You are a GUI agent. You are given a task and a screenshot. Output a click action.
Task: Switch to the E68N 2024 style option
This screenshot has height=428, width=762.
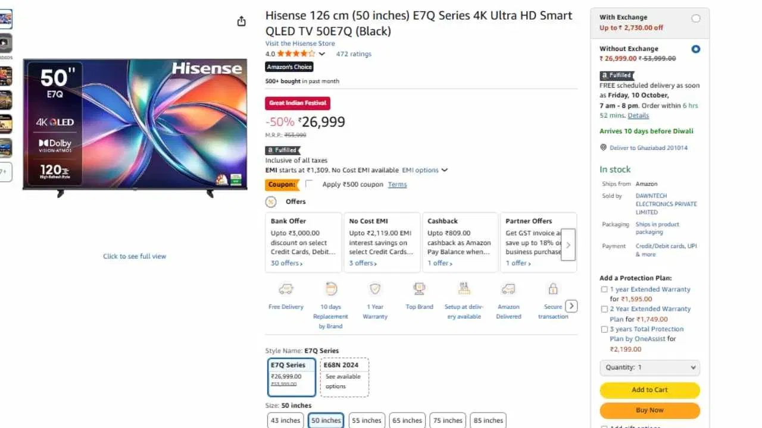[344, 377]
